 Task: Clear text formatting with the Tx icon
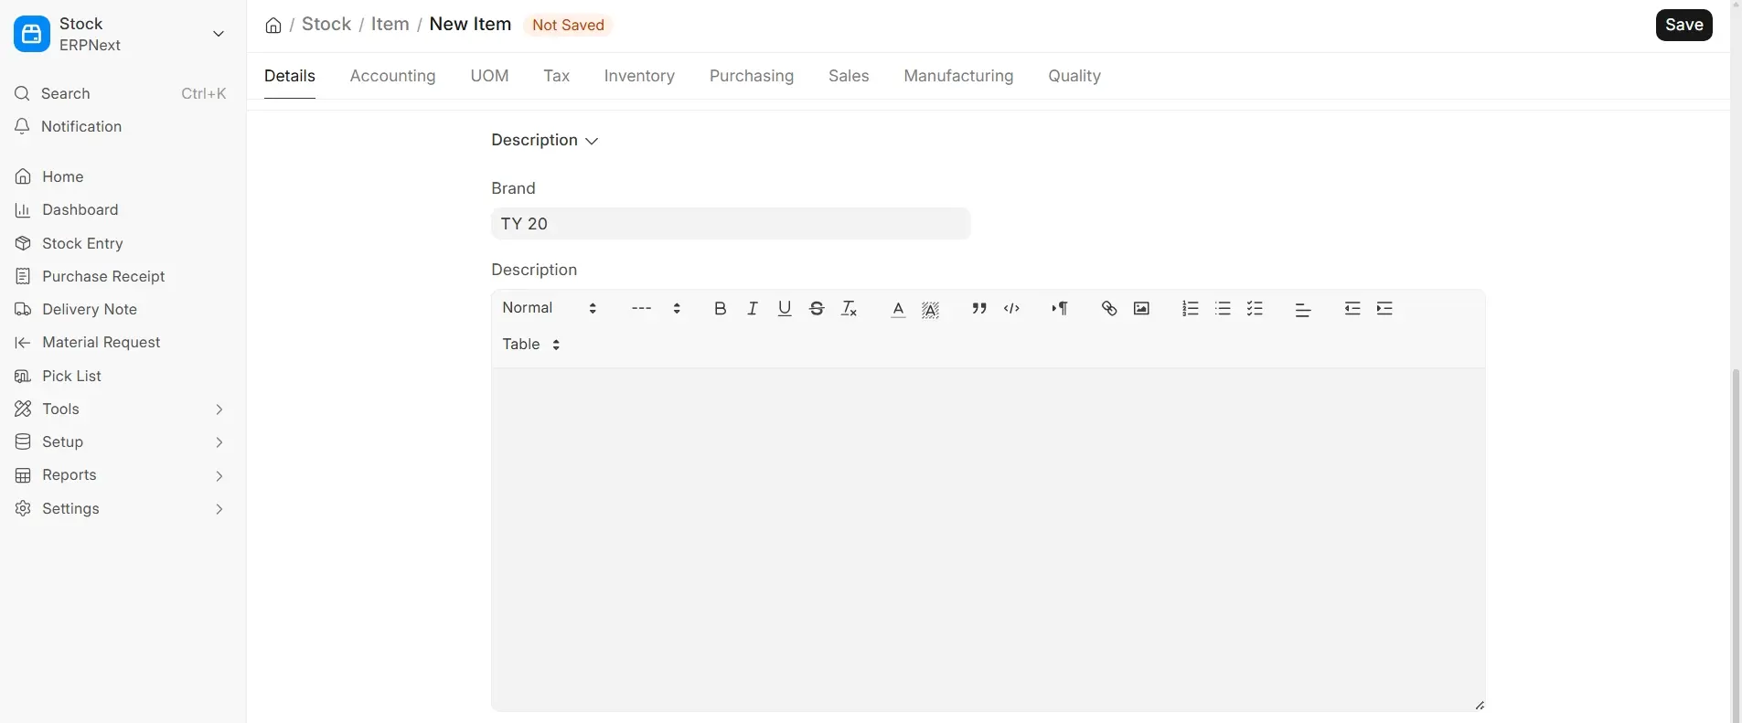pyautogui.click(x=850, y=309)
